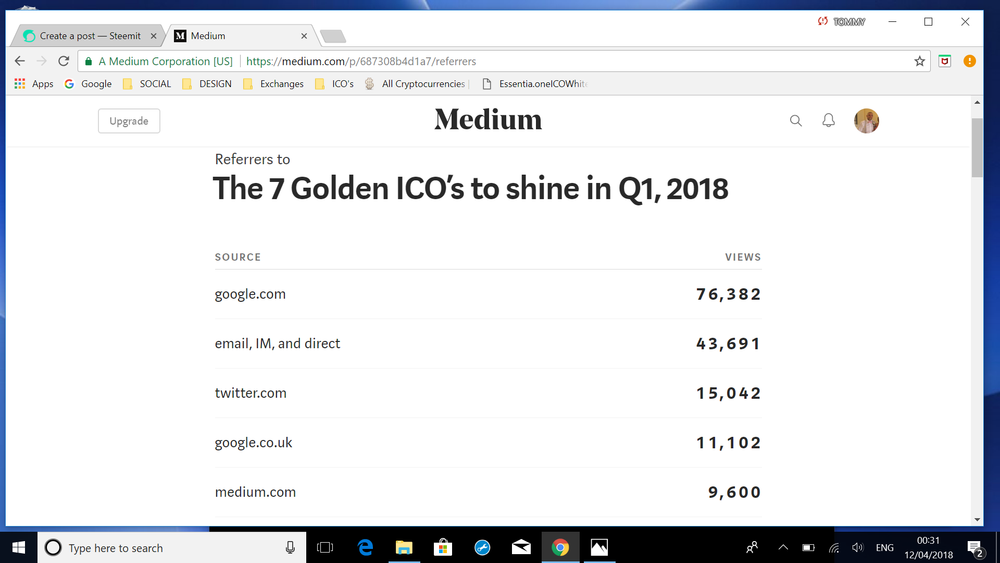The height and width of the screenshot is (563, 1000).
Task: Click the address bar URL field
Action: 573,62
